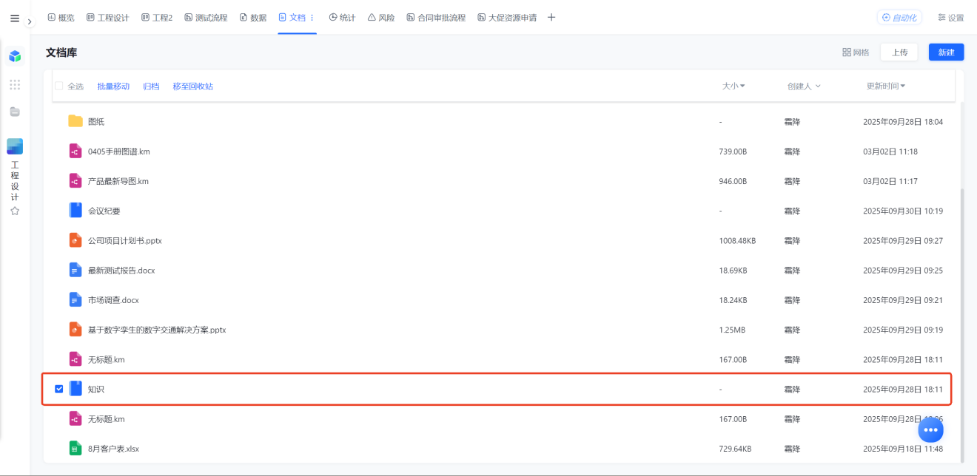
Task: Open the dotted apps grid icon
Action: pyautogui.click(x=15, y=85)
